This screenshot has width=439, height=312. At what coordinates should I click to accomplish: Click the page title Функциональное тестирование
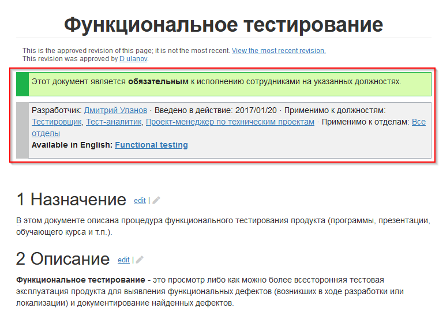pyautogui.click(x=223, y=25)
